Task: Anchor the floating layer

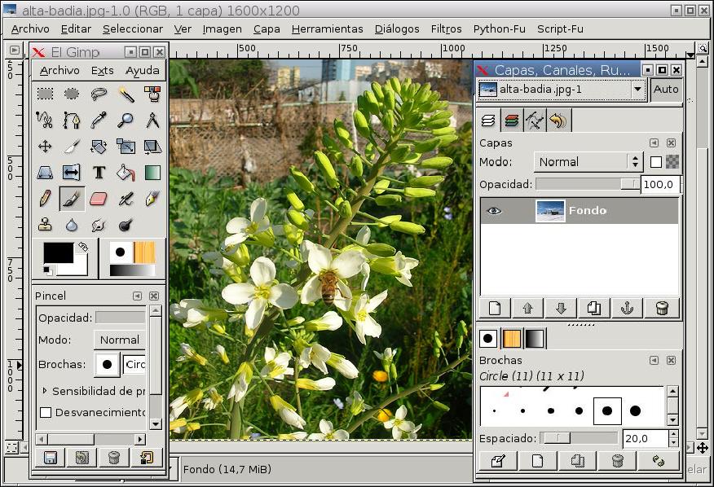Action: (627, 308)
